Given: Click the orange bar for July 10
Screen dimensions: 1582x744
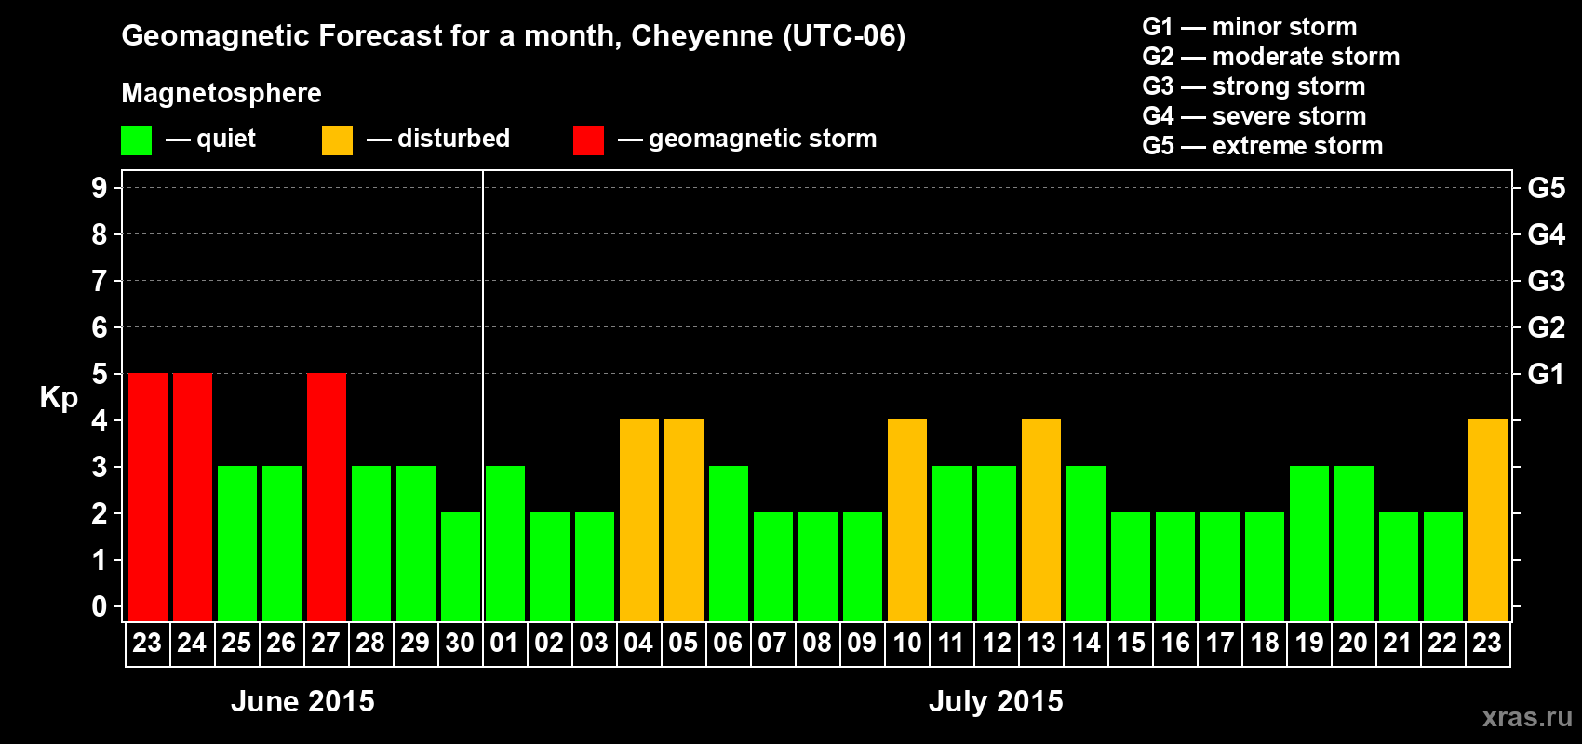Looking at the screenshot, I should (907, 521).
